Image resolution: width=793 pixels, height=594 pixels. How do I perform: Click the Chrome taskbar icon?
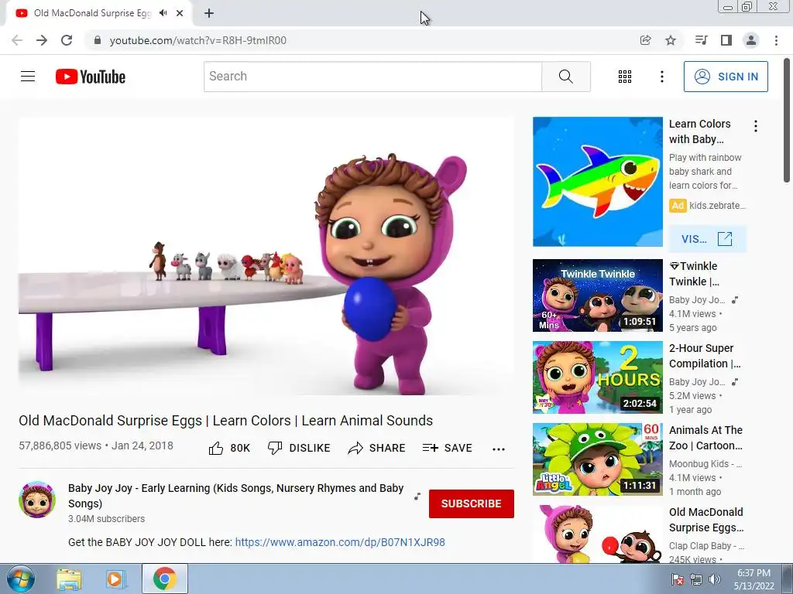pos(164,579)
